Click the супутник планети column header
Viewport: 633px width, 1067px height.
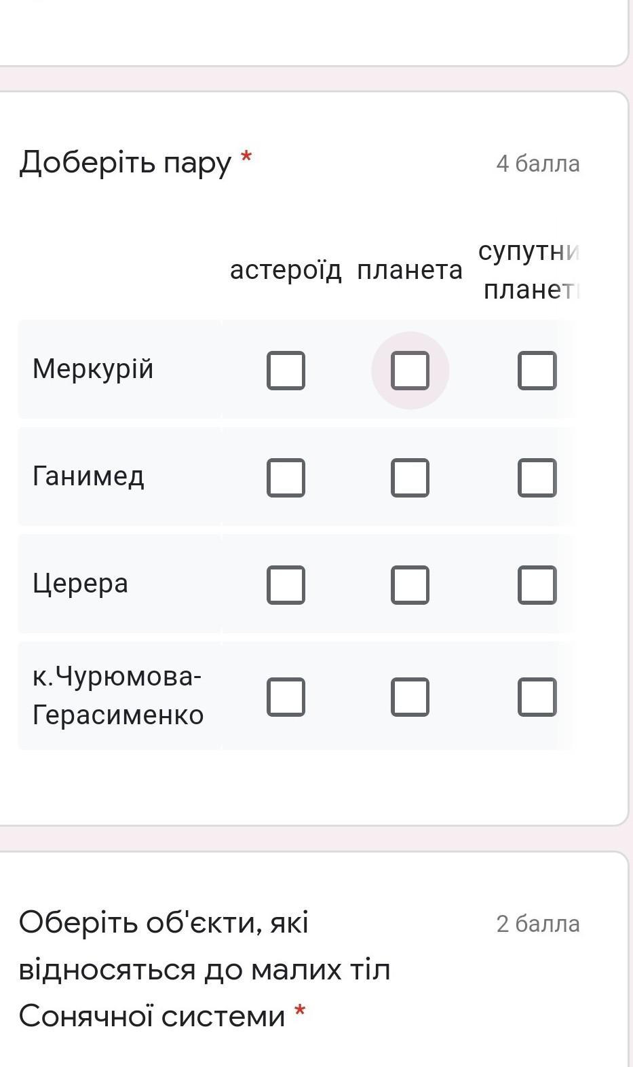pos(529,270)
